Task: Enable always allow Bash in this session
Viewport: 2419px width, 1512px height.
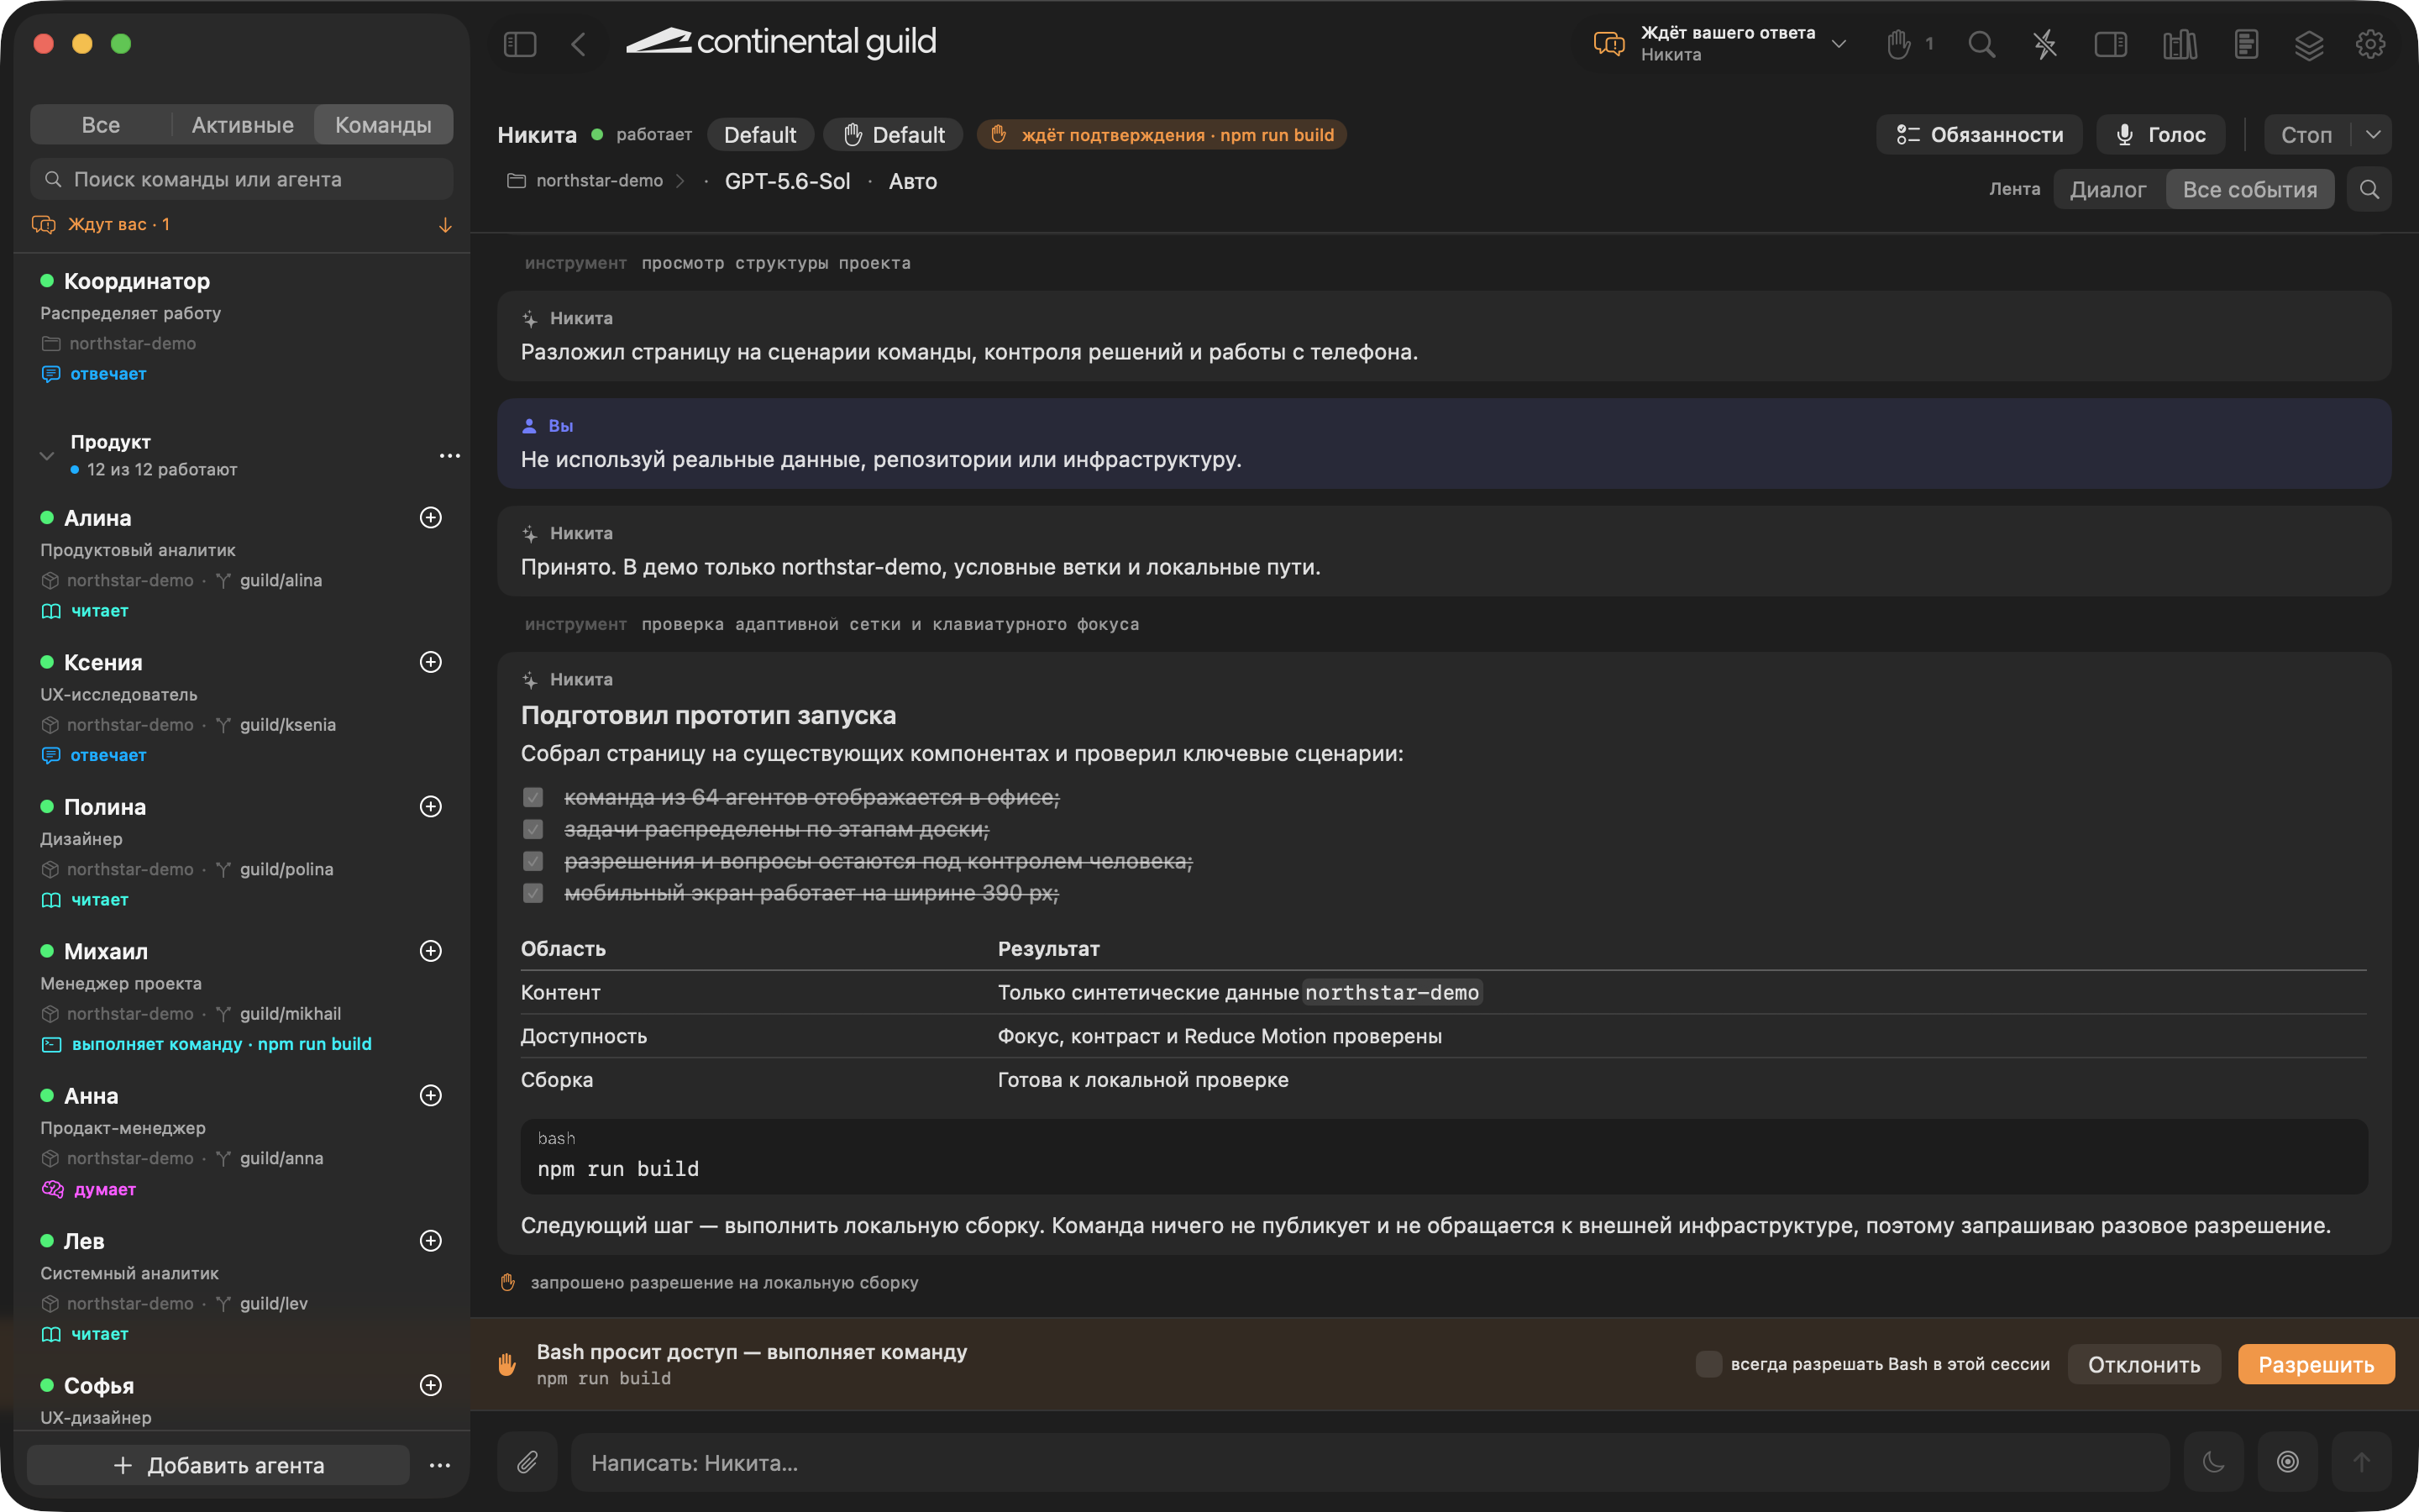Action: coord(1708,1364)
